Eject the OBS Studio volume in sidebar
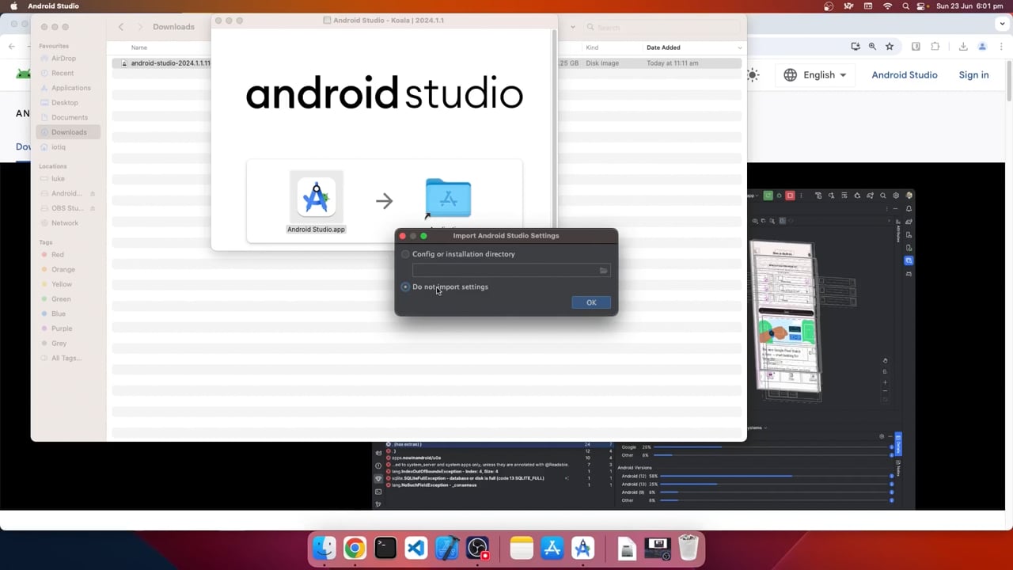Screen dimensions: 1013x570 [93, 208]
